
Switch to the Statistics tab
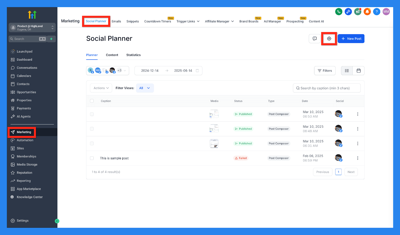tap(133, 55)
